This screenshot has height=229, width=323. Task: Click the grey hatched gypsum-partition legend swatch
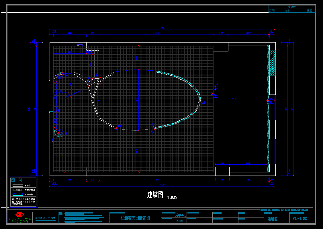18,190
